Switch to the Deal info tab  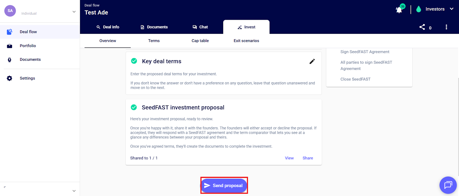(108, 27)
